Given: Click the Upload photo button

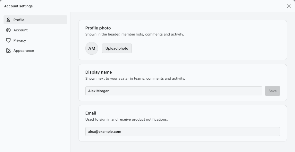Looking at the screenshot, I should coord(117,48).
